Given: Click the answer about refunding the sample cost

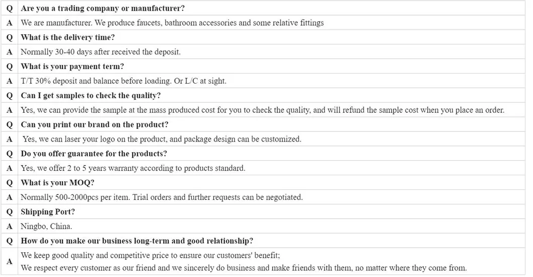Looking at the screenshot, I should 262,110.
